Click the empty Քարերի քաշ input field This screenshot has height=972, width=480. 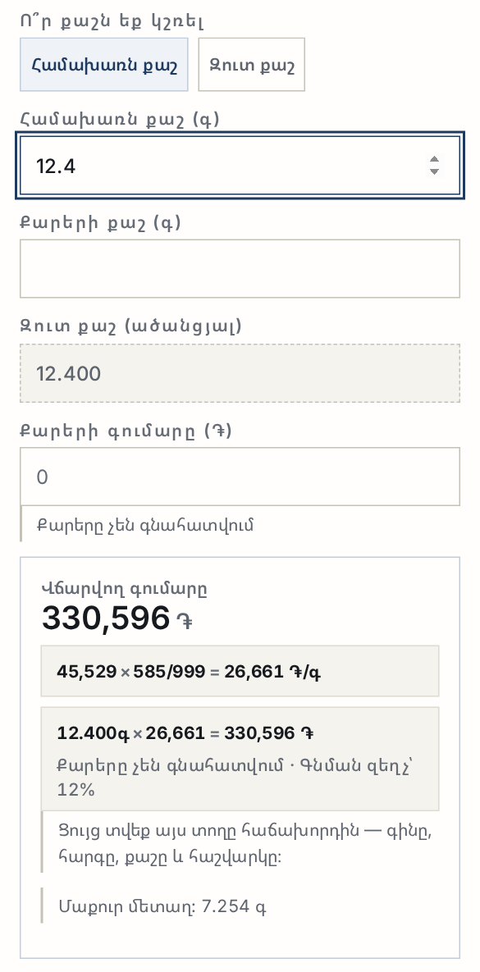(x=240, y=268)
